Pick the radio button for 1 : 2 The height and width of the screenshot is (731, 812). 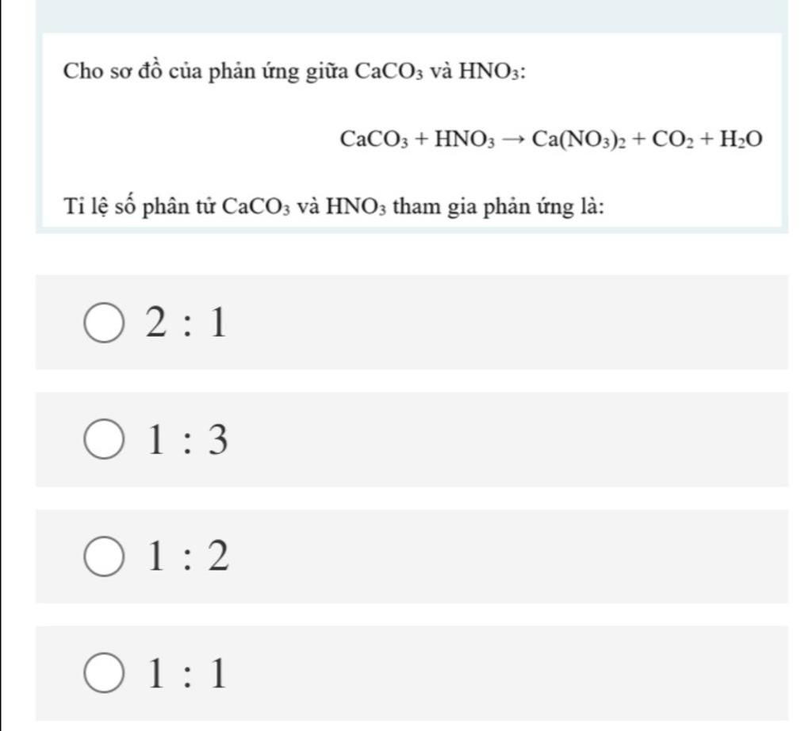click(x=105, y=558)
